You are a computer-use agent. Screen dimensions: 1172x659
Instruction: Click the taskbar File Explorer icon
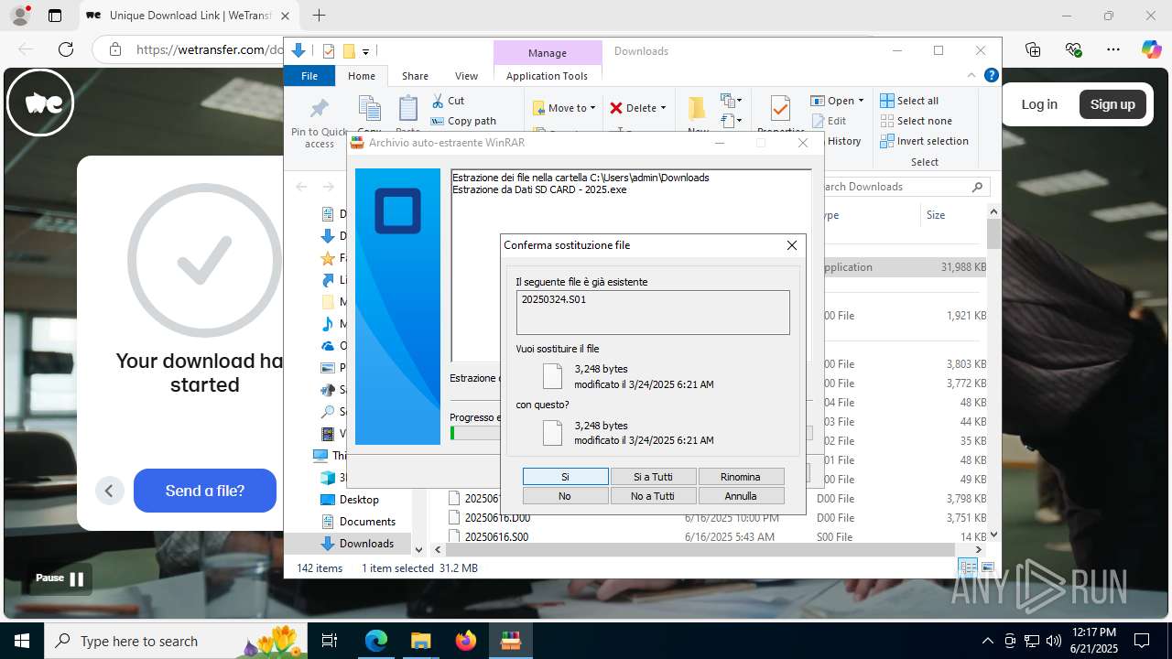(x=420, y=641)
